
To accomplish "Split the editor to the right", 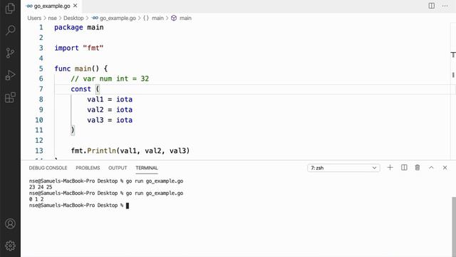I will [432, 6].
